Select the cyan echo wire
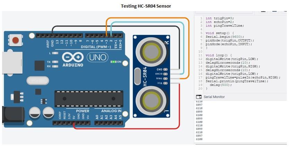Screen dimensions: 291x148 click(x=183, y=48)
